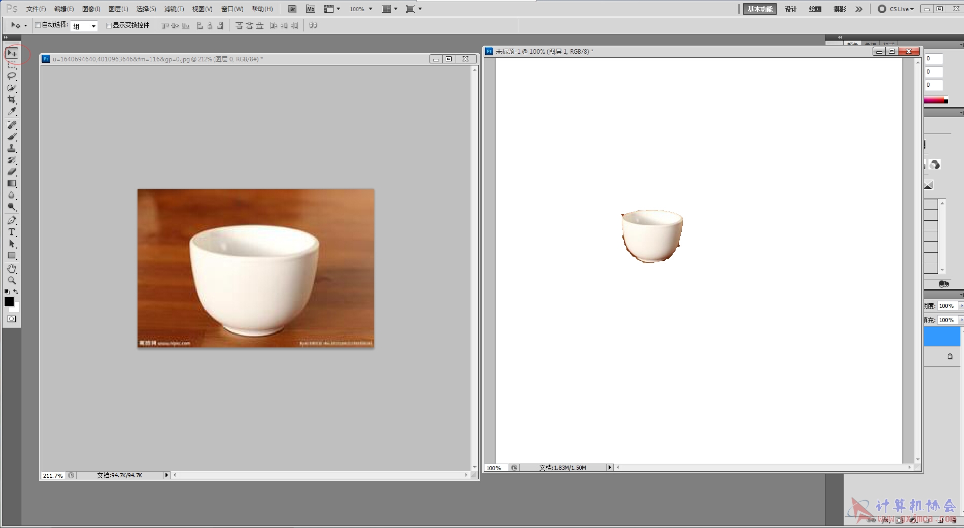Viewport: 964px width, 528px height.
Task: Select the Clone Stamp tool
Action: (12, 148)
